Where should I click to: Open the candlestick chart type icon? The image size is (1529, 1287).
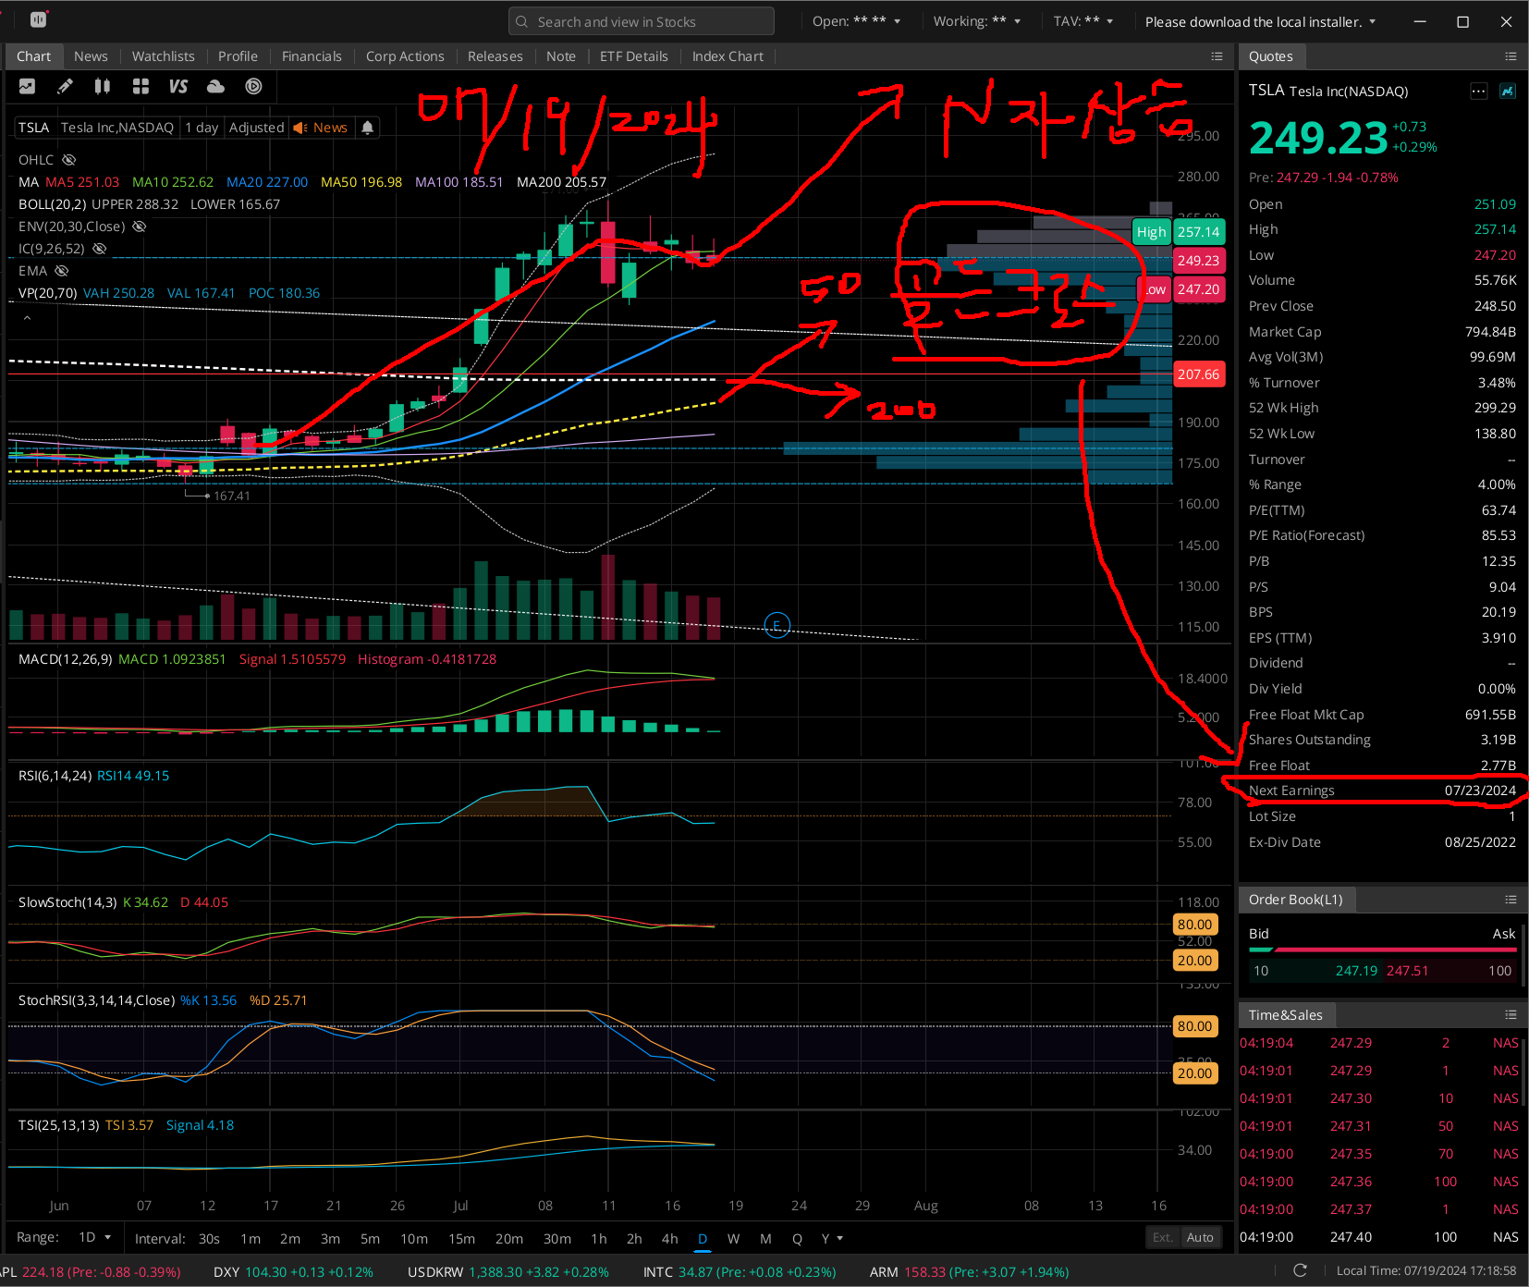pyautogui.click(x=103, y=86)
